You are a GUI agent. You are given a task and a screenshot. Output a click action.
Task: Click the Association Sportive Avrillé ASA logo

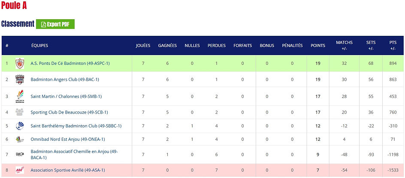click(20, 170)
